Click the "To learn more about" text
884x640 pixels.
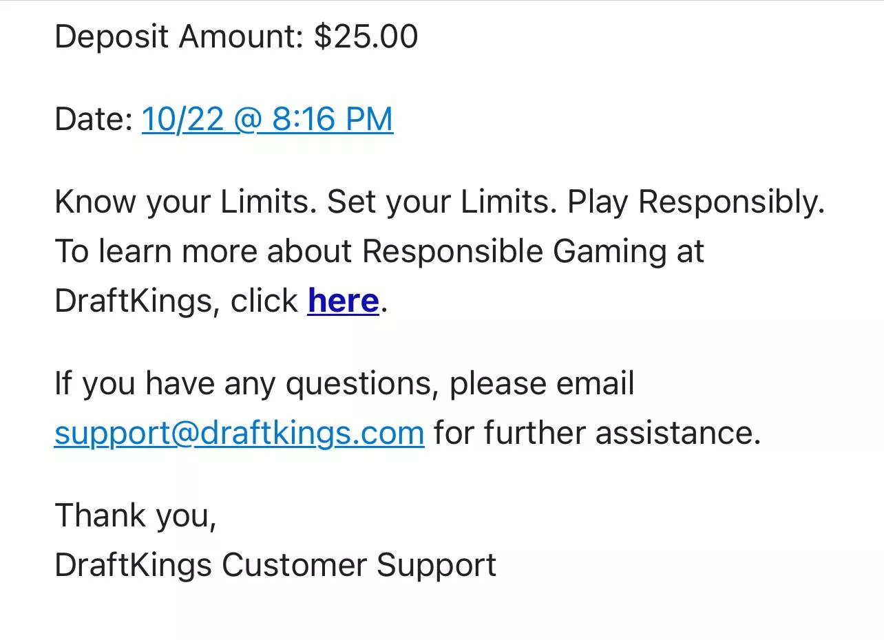coord(203,251)
